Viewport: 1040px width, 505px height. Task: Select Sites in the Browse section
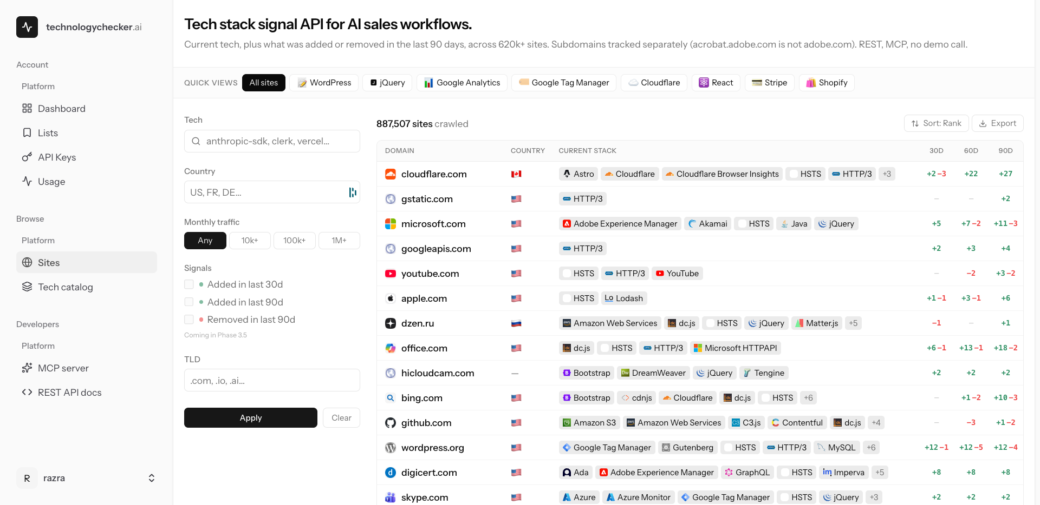[87, 262]
